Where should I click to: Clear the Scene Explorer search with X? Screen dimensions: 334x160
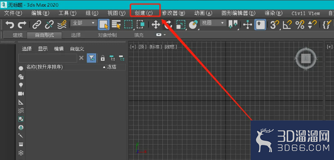click(x=81, y=58)
